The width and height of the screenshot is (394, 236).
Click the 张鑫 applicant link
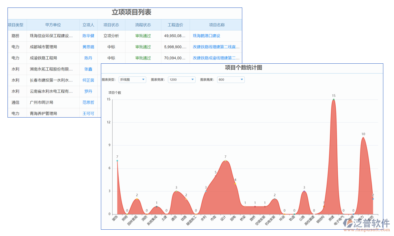(x=88, y=69)
